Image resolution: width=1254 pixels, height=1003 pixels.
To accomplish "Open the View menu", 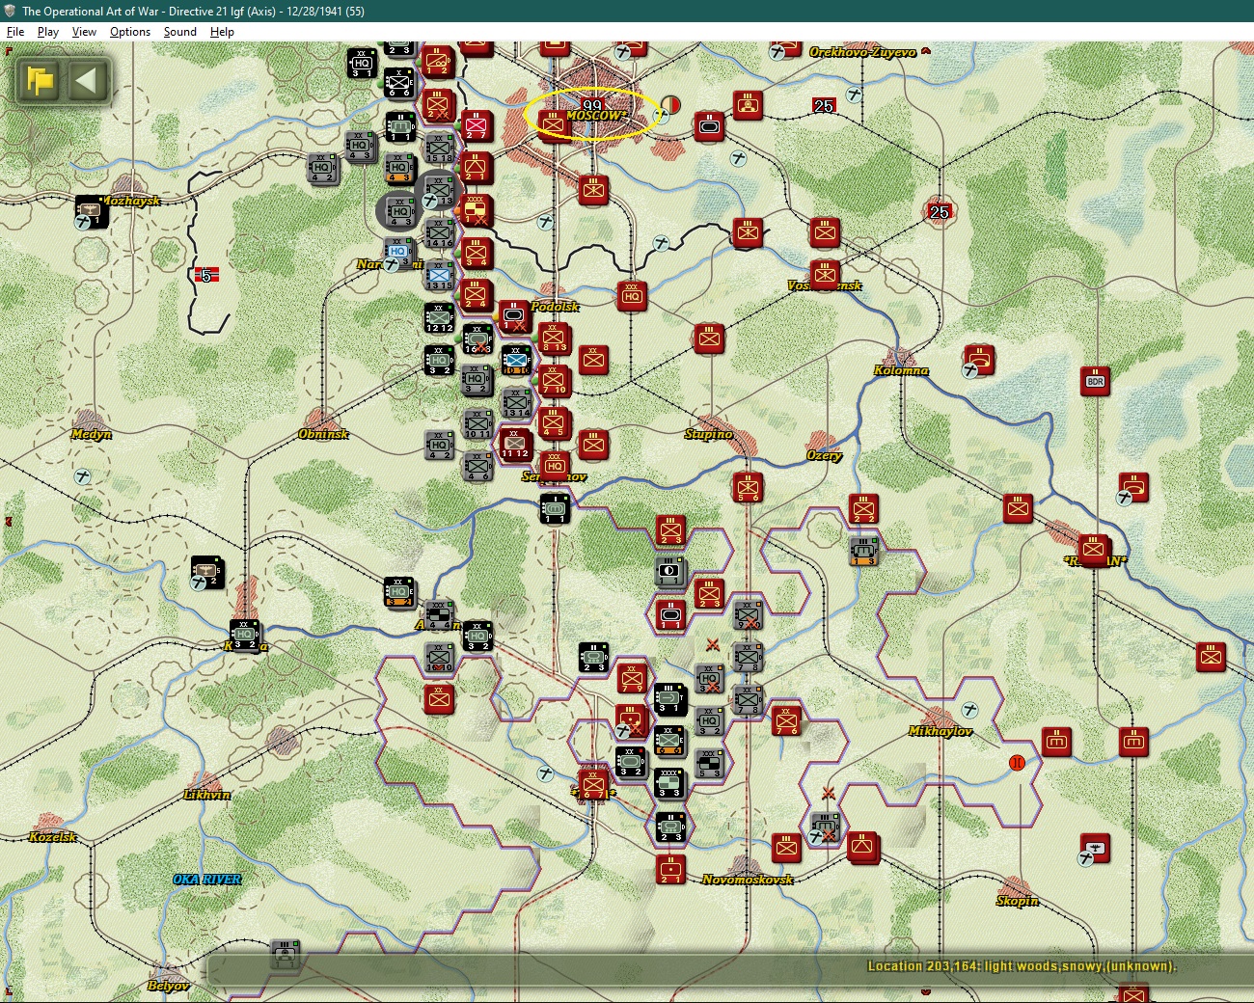I will click(x=84, y=32).
